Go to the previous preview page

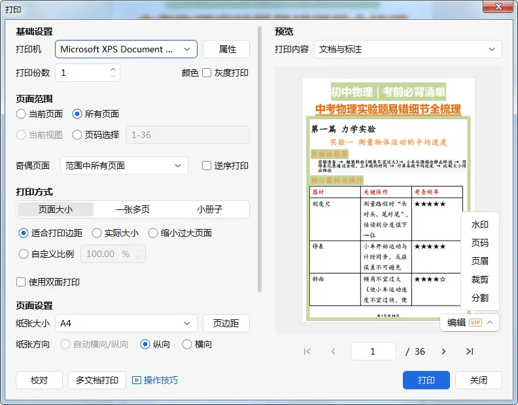click(334, 351)
